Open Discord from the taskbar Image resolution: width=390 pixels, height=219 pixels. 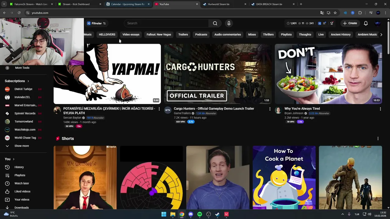pos(191,214)
